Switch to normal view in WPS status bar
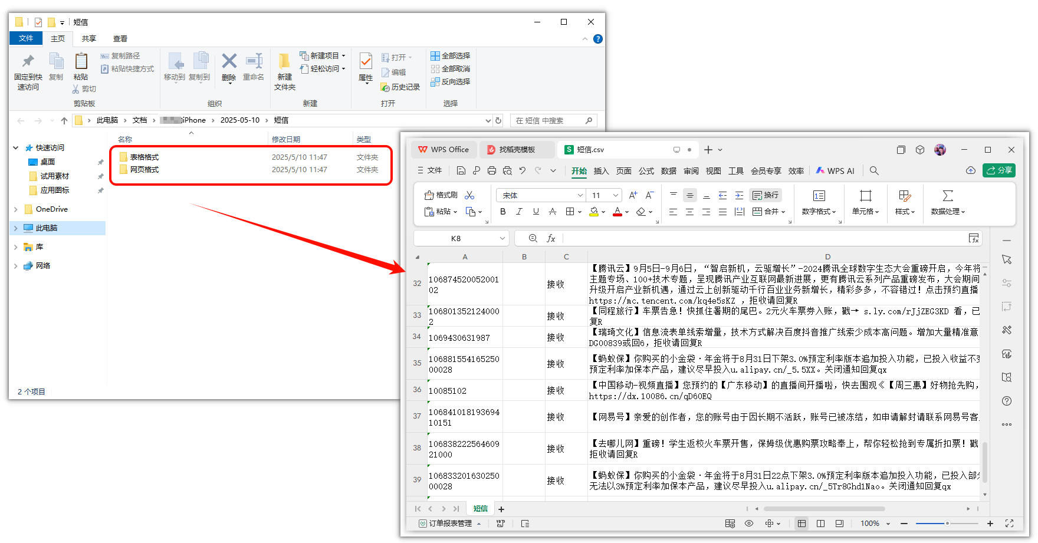The height and width of the screenshot is (543, 1038). 802,523
